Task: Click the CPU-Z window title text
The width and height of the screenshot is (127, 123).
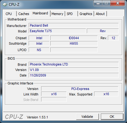Action: tap(14, 5)
